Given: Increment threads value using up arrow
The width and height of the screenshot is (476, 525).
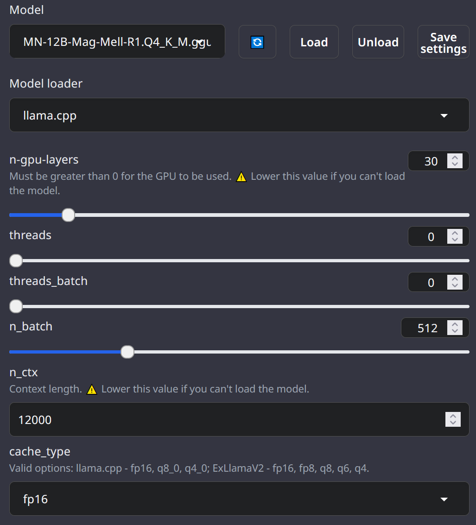Looking at the screenshot, I should tap(455, 233).
